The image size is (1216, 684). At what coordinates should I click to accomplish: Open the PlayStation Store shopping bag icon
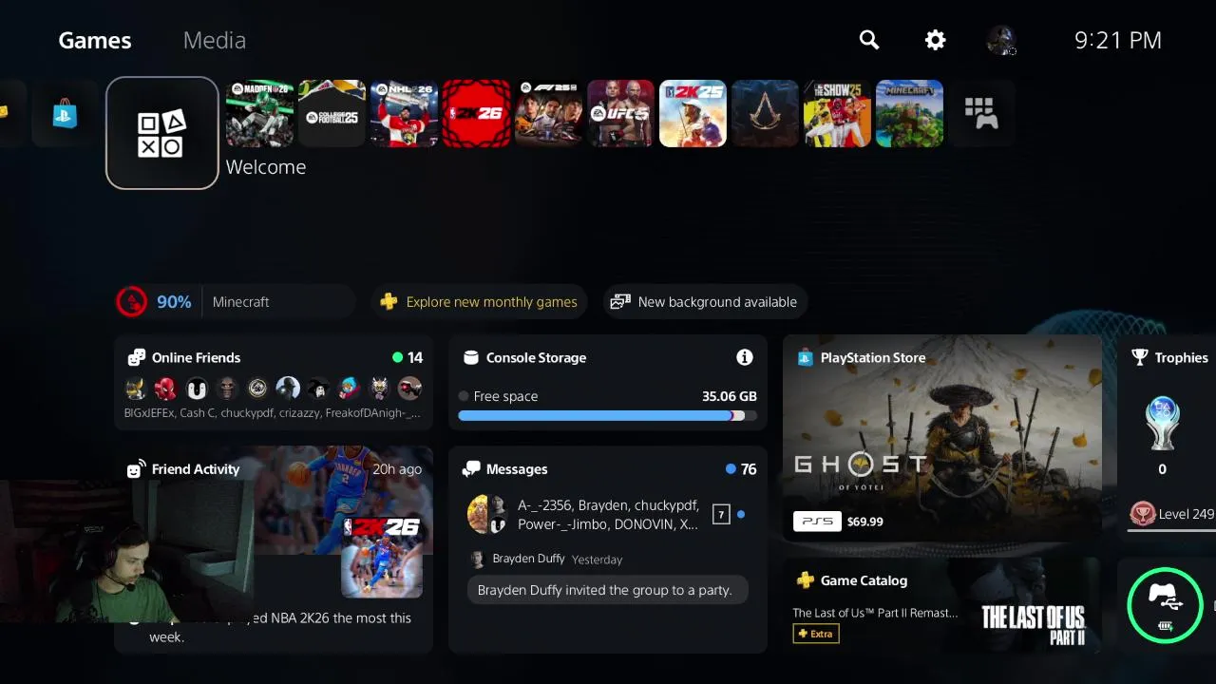66,113
